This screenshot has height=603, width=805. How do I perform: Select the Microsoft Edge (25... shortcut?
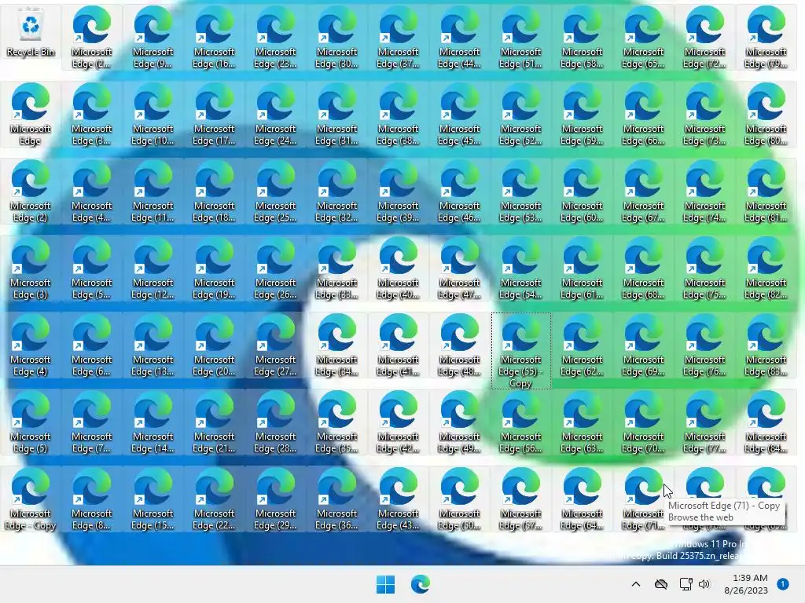click(276, 192)
